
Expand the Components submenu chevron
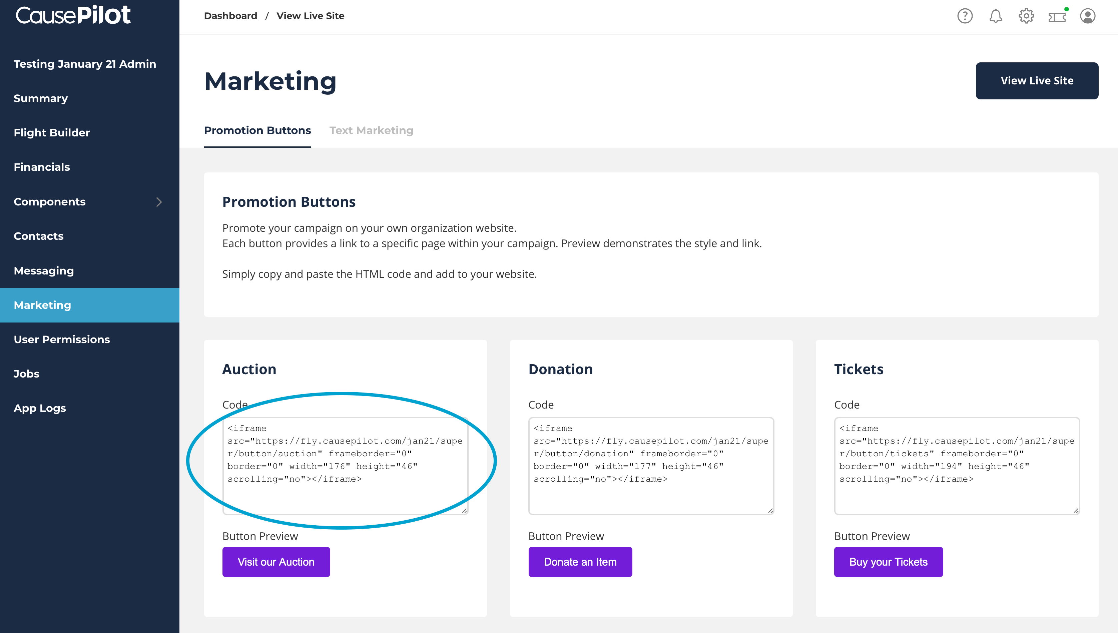tap(159, 202)
